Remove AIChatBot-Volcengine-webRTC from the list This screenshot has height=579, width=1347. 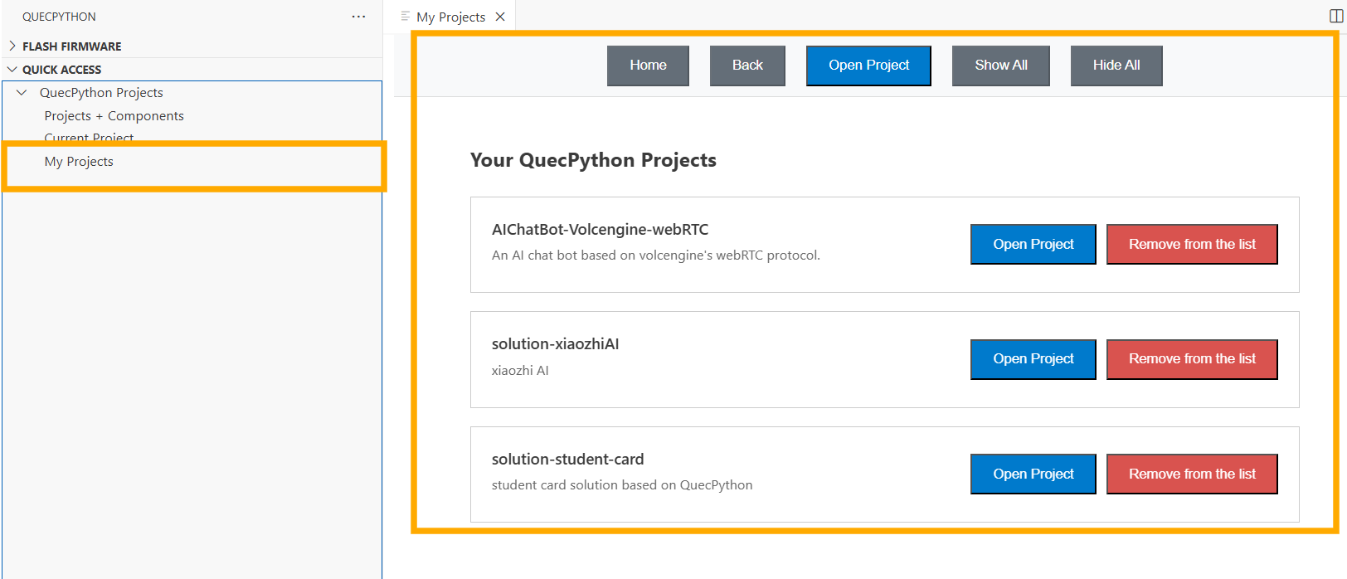coord(1192,244)
